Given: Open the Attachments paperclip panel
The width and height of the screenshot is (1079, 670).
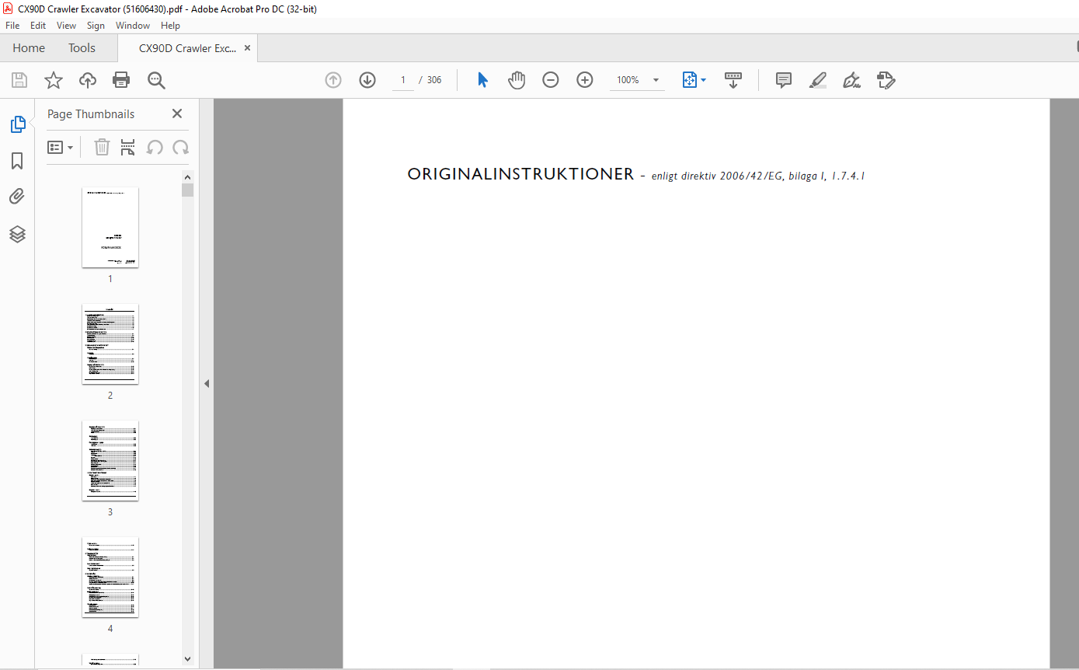Looking at the screenshot, I should [x=17, y=197].
